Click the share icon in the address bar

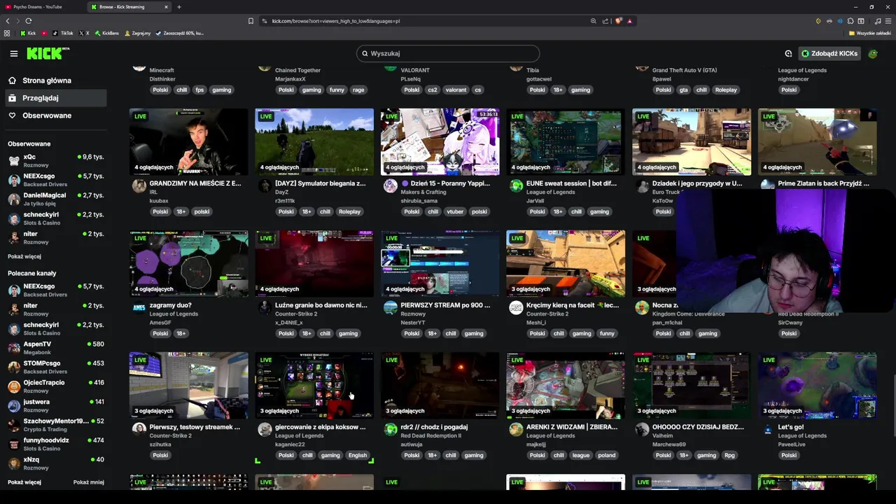pos(605,21)
